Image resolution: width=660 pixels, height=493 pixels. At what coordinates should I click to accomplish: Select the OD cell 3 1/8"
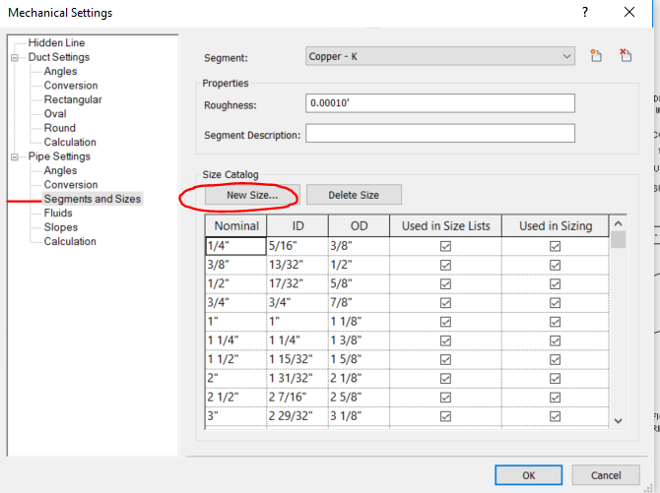pos(359,416)
